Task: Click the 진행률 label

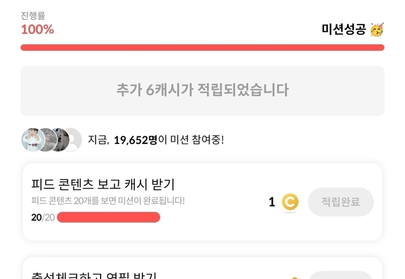Action: point(33,15)
